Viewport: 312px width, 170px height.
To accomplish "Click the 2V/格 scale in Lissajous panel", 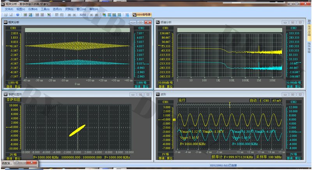I will coord(13,154).
